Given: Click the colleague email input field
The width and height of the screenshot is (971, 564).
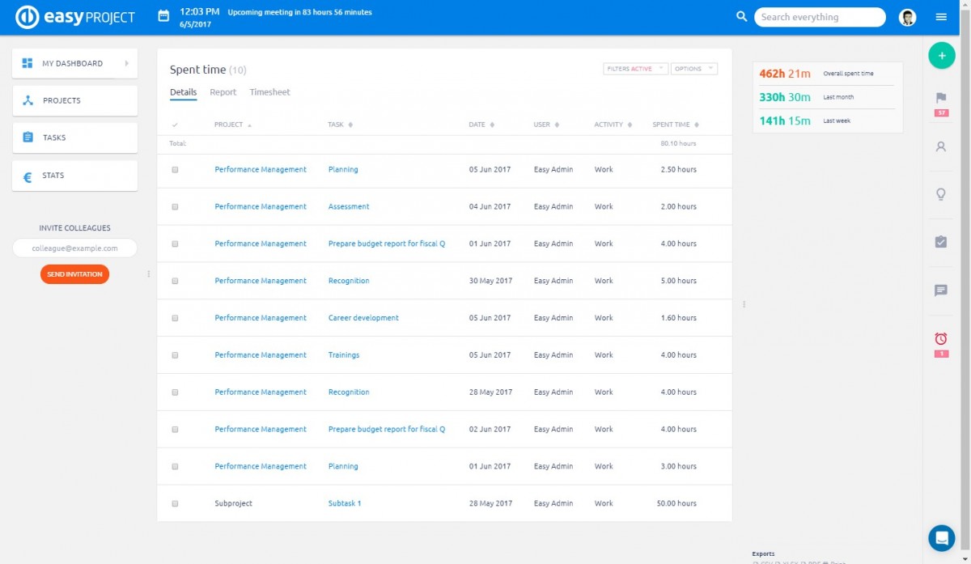Looking at the screenshot, I should 74,248.
